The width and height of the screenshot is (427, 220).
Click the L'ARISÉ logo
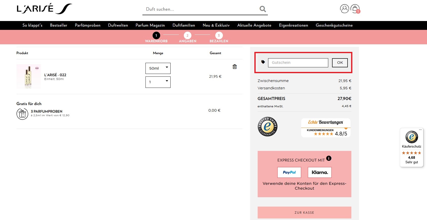point(44,9)
